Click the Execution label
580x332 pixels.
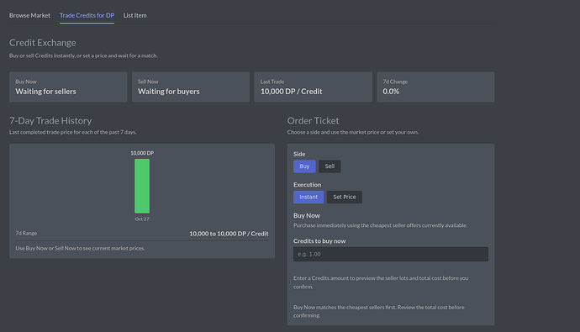tap(308, 185)
